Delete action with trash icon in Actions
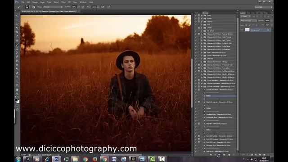This screenshot has width=288, height=162. pyautogui.click(x=234, y=155)
